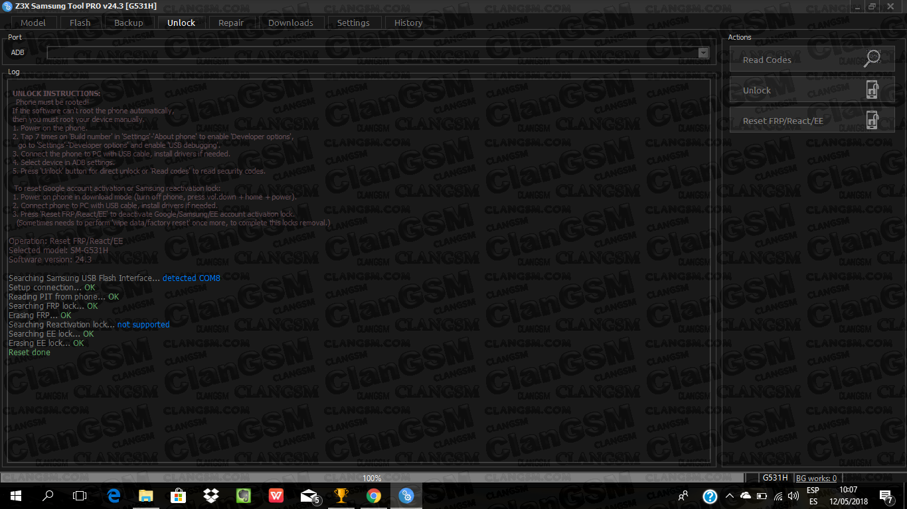Click blue help question-mark tray icon
The height and width of the screenshot is (509, 907).
click(x=710, y=496)
